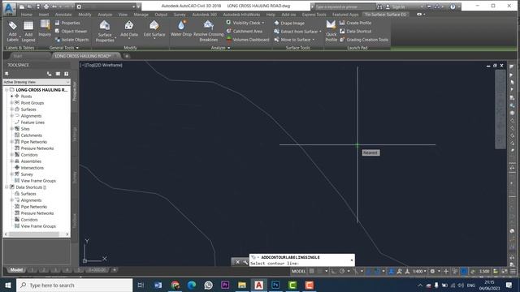Select Feature Lines in Toolspace

point(32,122)
